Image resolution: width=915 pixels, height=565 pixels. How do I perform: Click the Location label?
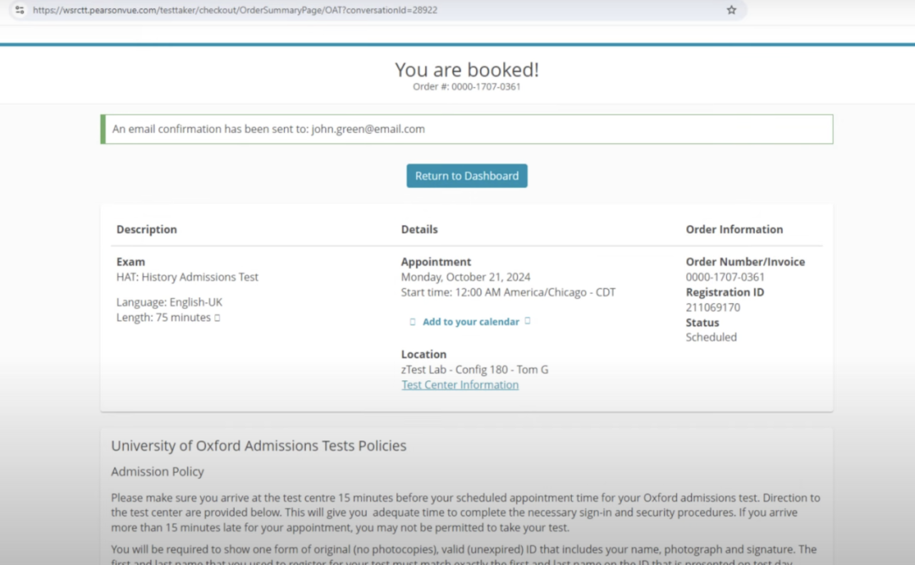click(424, 354)
